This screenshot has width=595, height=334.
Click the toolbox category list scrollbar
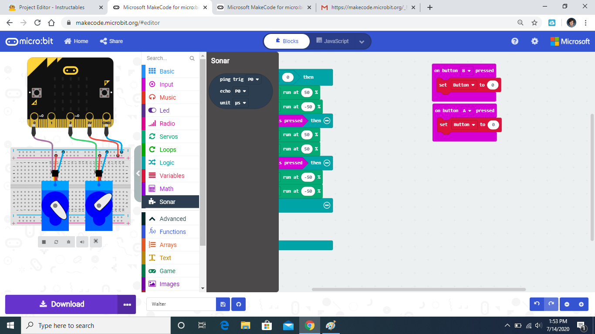pyautogui.click(x=203, y=152)
